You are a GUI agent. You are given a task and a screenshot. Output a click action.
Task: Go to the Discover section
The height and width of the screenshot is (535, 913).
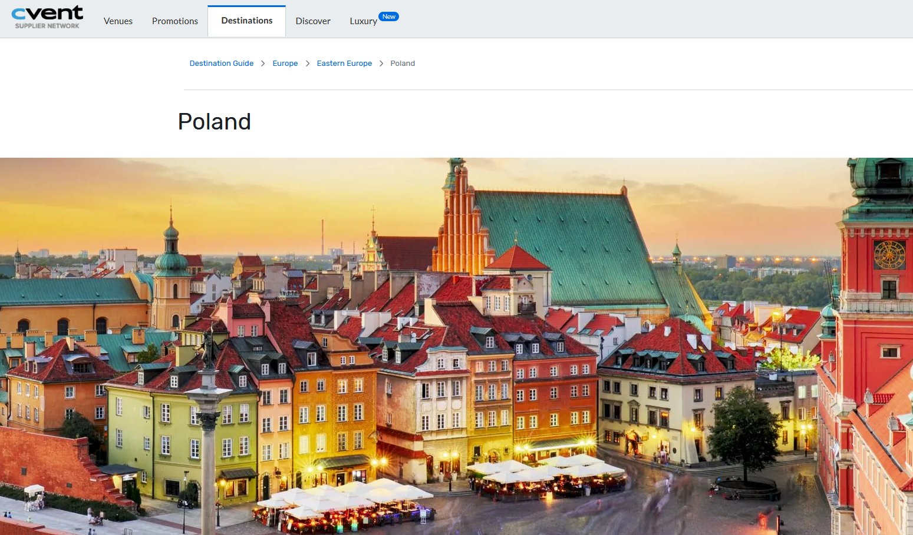click(x=313, y=21)
